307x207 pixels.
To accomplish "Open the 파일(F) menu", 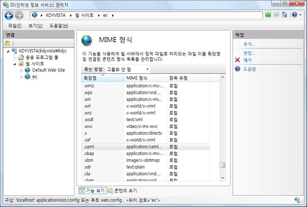I will click(15, 26).
